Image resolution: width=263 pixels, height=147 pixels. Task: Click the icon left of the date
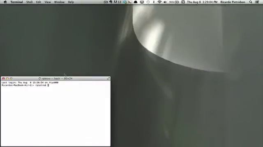(x=183, y=2)
